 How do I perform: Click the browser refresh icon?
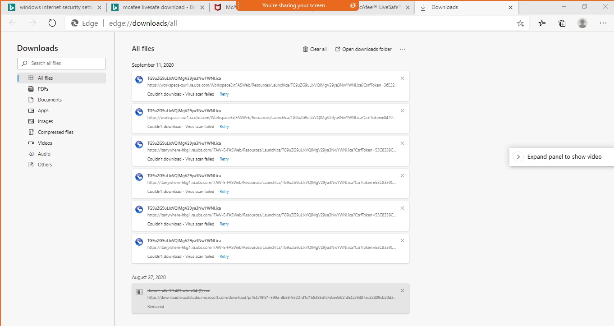[52, 23]
